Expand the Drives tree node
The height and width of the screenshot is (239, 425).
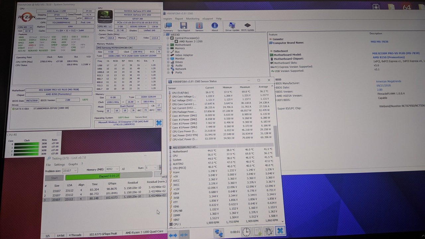[x=168, y=62]
